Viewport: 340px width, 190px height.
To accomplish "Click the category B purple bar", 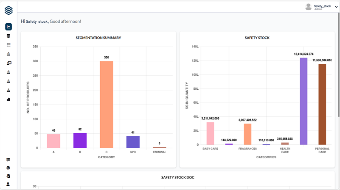I will (x=80, y=140).
